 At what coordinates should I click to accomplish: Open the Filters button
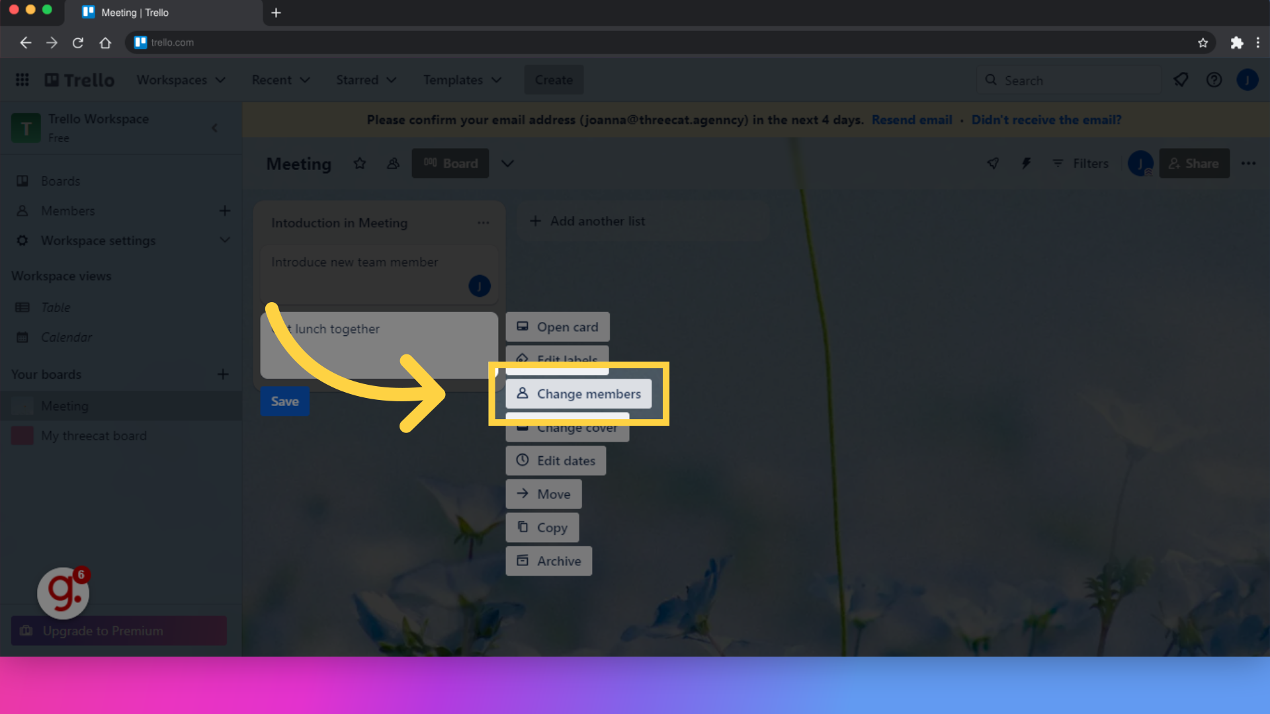(1080, 163)
